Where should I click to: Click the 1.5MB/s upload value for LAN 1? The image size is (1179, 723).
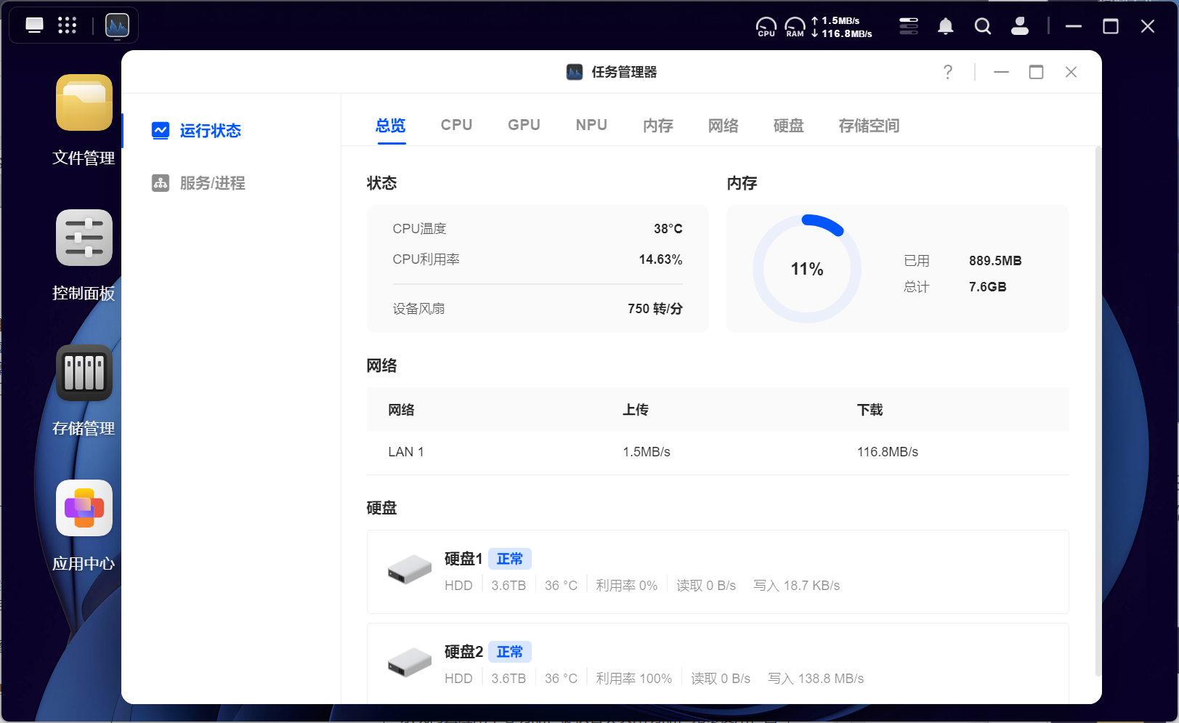coord(647,452)
